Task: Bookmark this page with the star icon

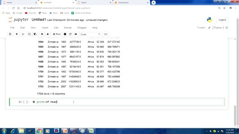Action: pos(224,8)
